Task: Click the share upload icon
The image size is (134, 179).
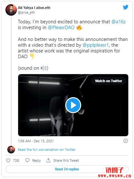Action: [x=48, y=160]
